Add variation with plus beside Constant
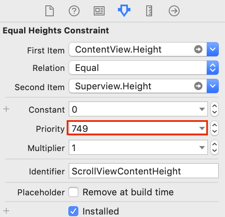This screenshot has width=225, height=217. pos(6,109)
